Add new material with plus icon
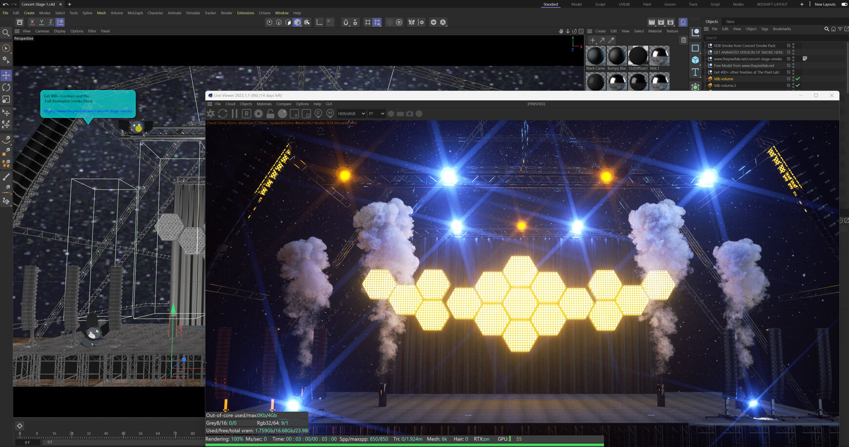This screenshot has height=447, width=849. click(592, 40)
